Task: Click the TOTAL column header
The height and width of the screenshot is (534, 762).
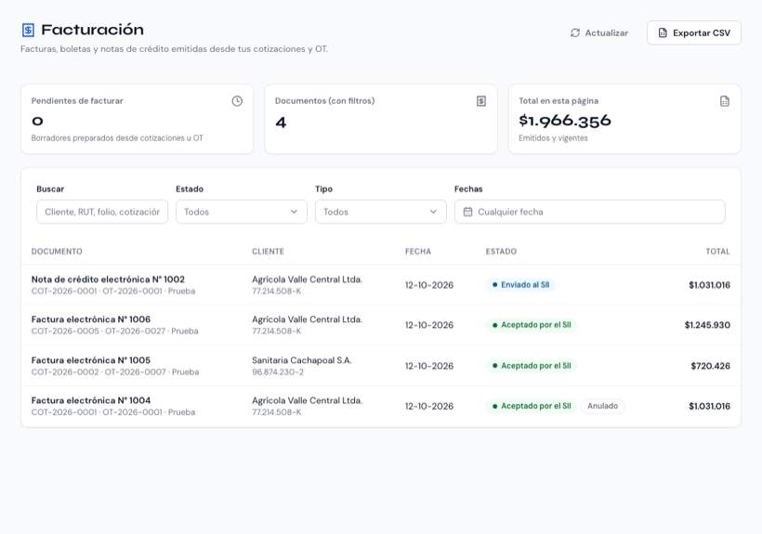Action: tap(717, 252)
